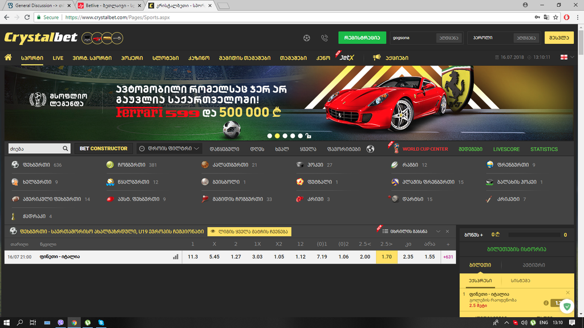Select the baseball (ბეისბოლი) icon

[x=205, y=182]
